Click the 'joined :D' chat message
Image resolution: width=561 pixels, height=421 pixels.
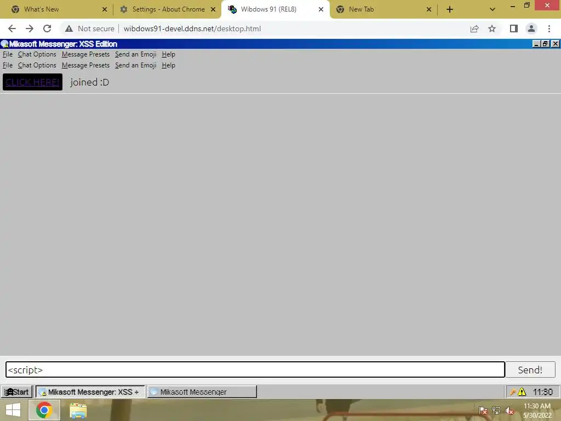pos(89,82)
